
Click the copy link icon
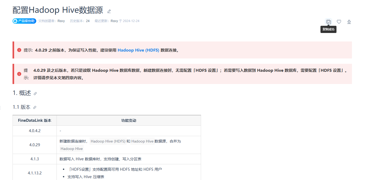tap(328, 22)
